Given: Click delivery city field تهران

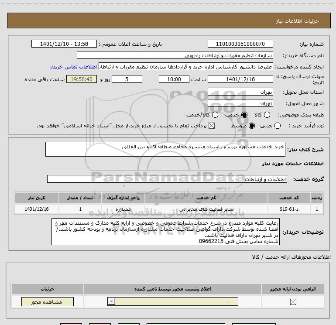Looking at the screenshot, I should [240, 103].
